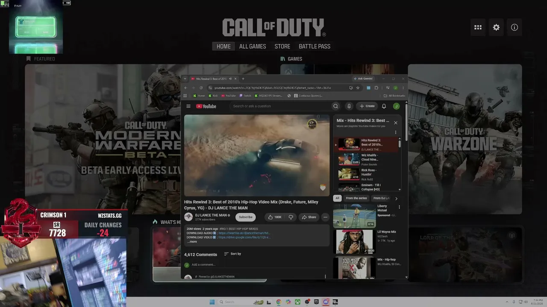Click the Chrome address bar URL

point(273,88)
